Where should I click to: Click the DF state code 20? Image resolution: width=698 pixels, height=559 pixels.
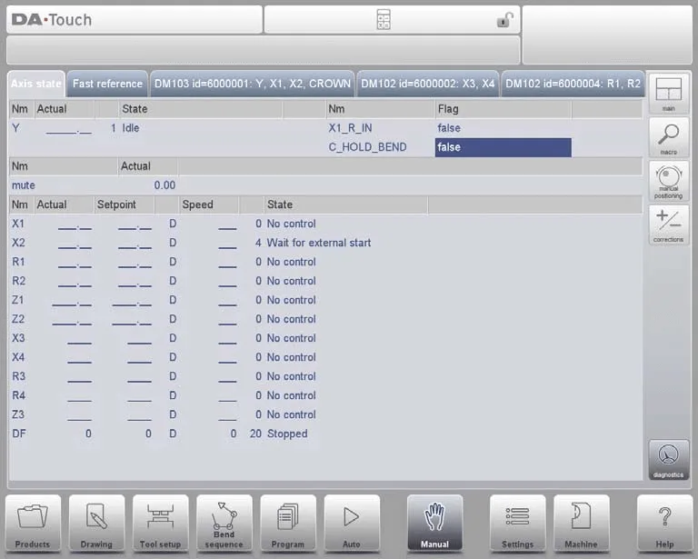point(255,434)
